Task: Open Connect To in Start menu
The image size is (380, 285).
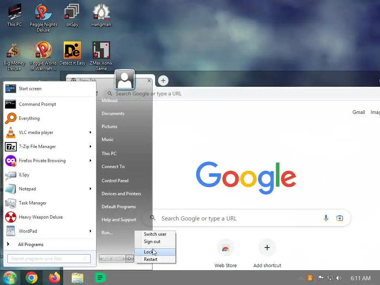Action: 113,167
